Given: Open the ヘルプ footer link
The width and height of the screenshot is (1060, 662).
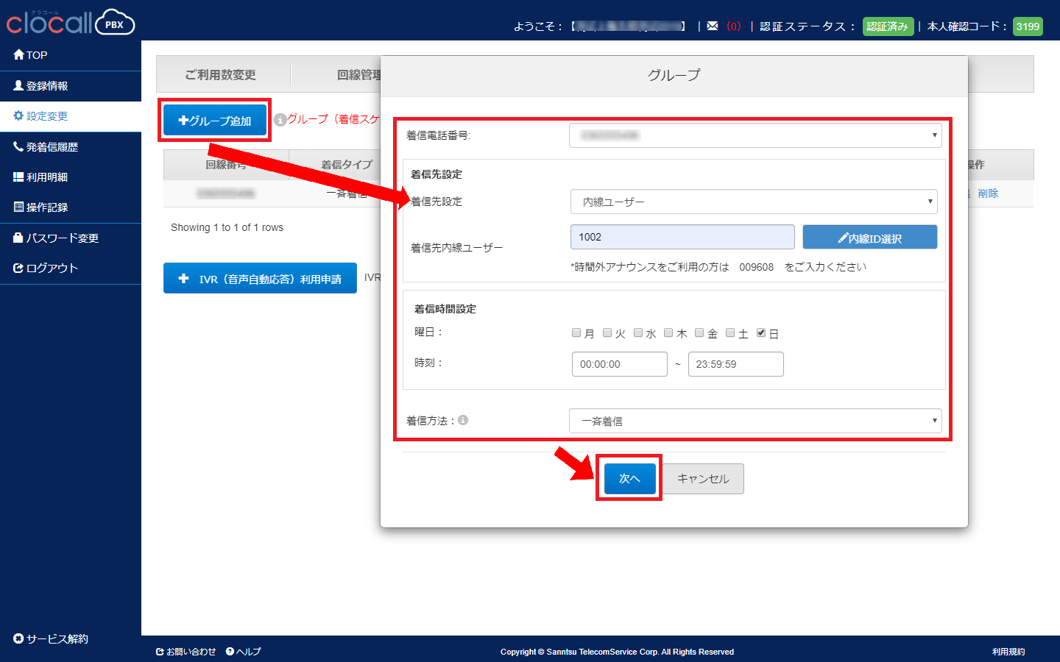Looking at the screenshot, I should pos(244,652).
